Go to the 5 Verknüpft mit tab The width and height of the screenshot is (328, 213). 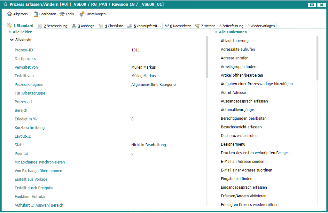click(144, 26)
